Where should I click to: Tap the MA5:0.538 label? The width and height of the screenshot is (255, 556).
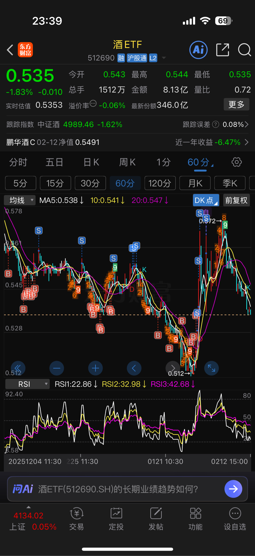(x=61, y=200)
